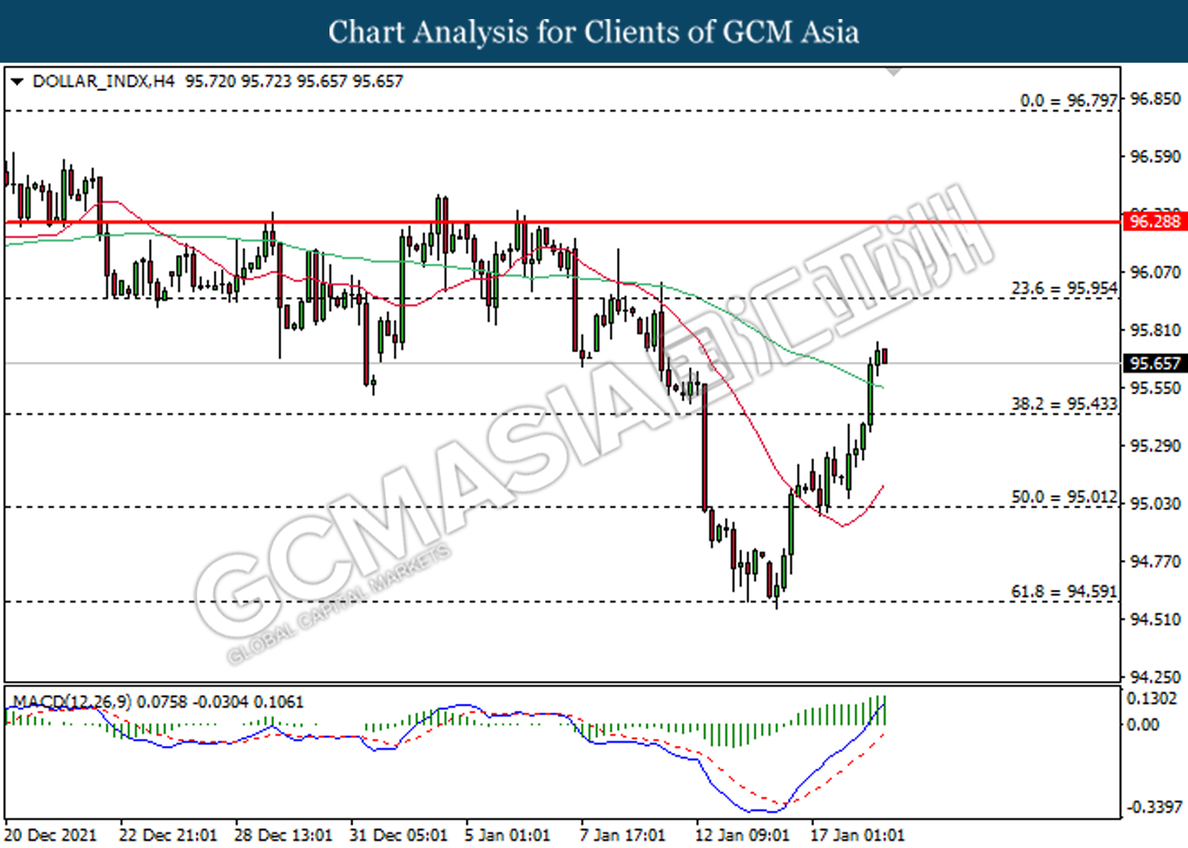This screenshot has height=848, width=1188.
Task: Click the 94.250 price axis value
Action: 1155,677
